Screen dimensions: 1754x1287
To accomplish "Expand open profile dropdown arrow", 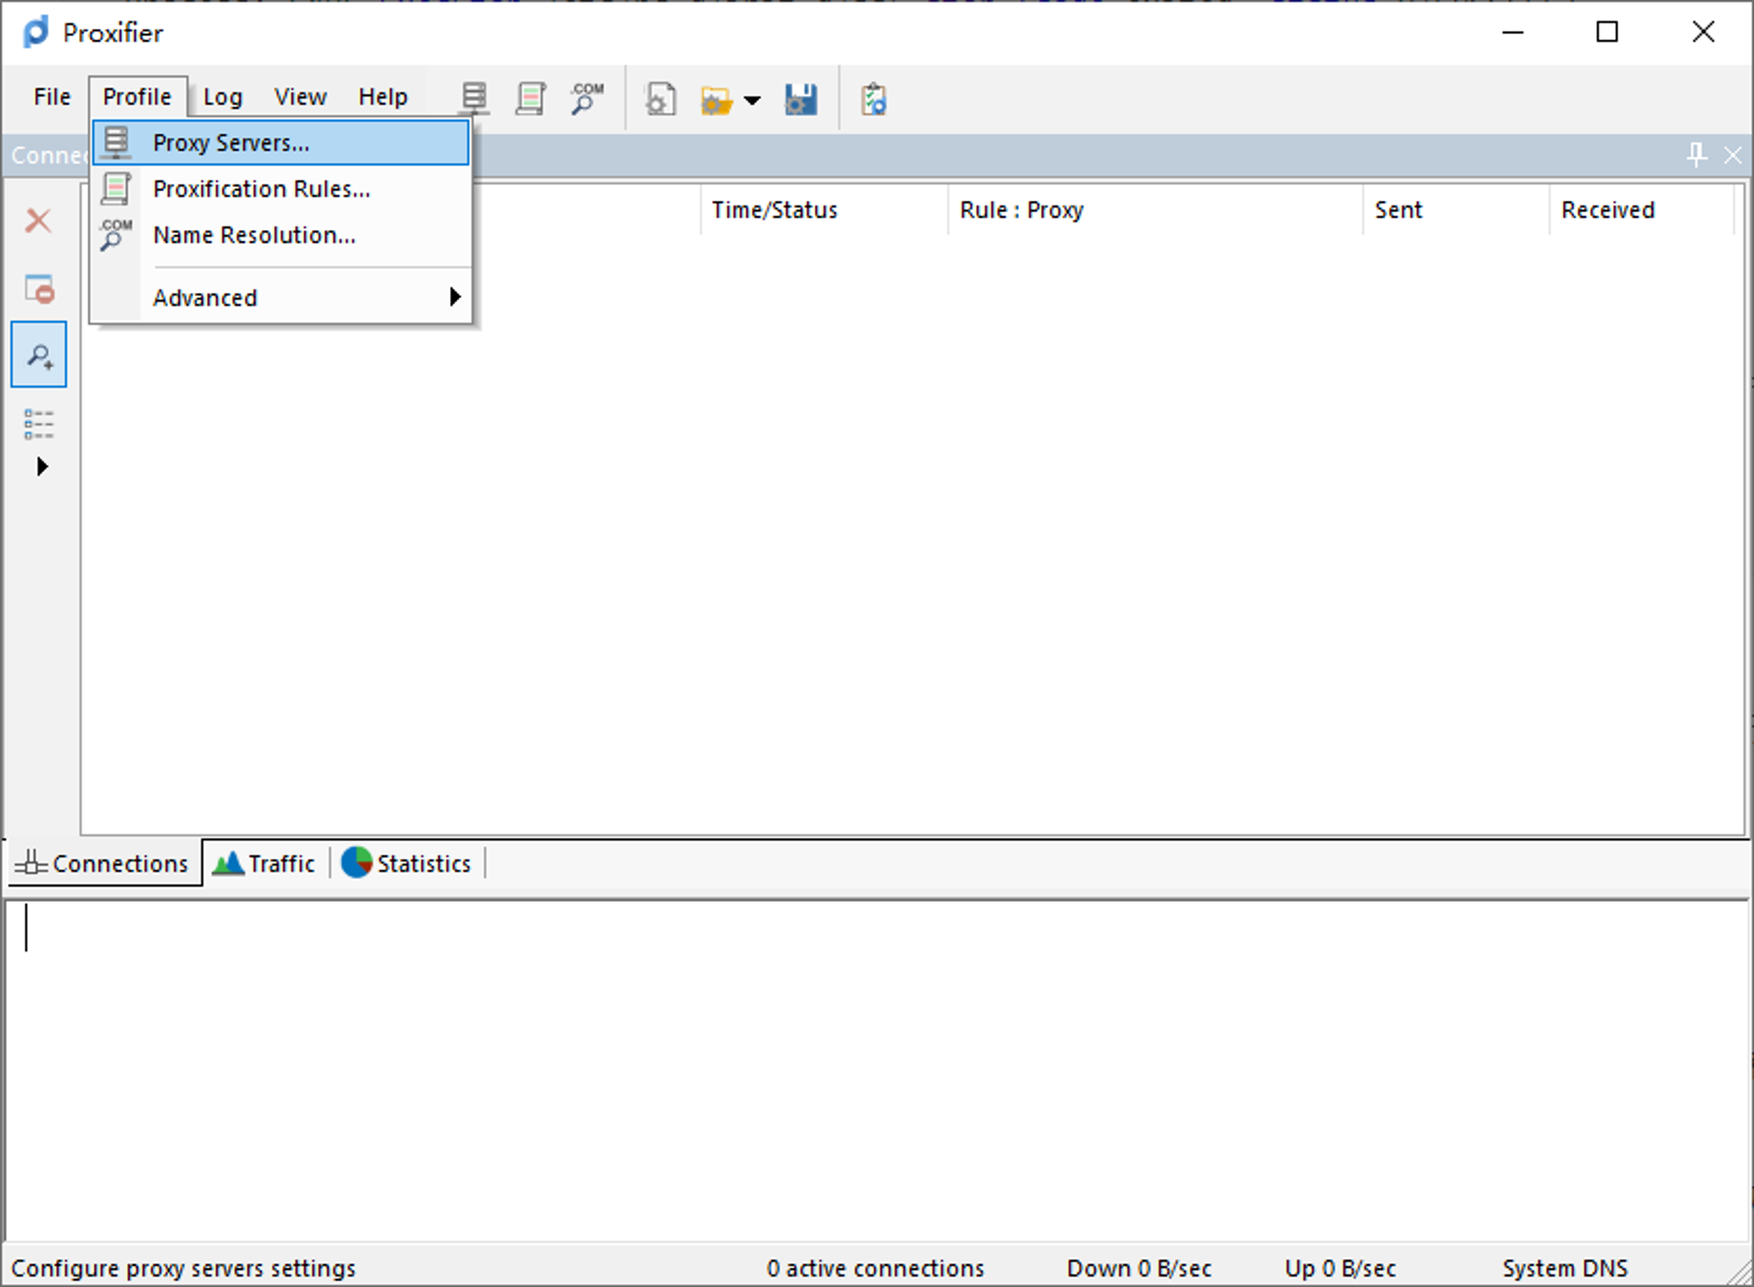I will click(x=752, y=100).
